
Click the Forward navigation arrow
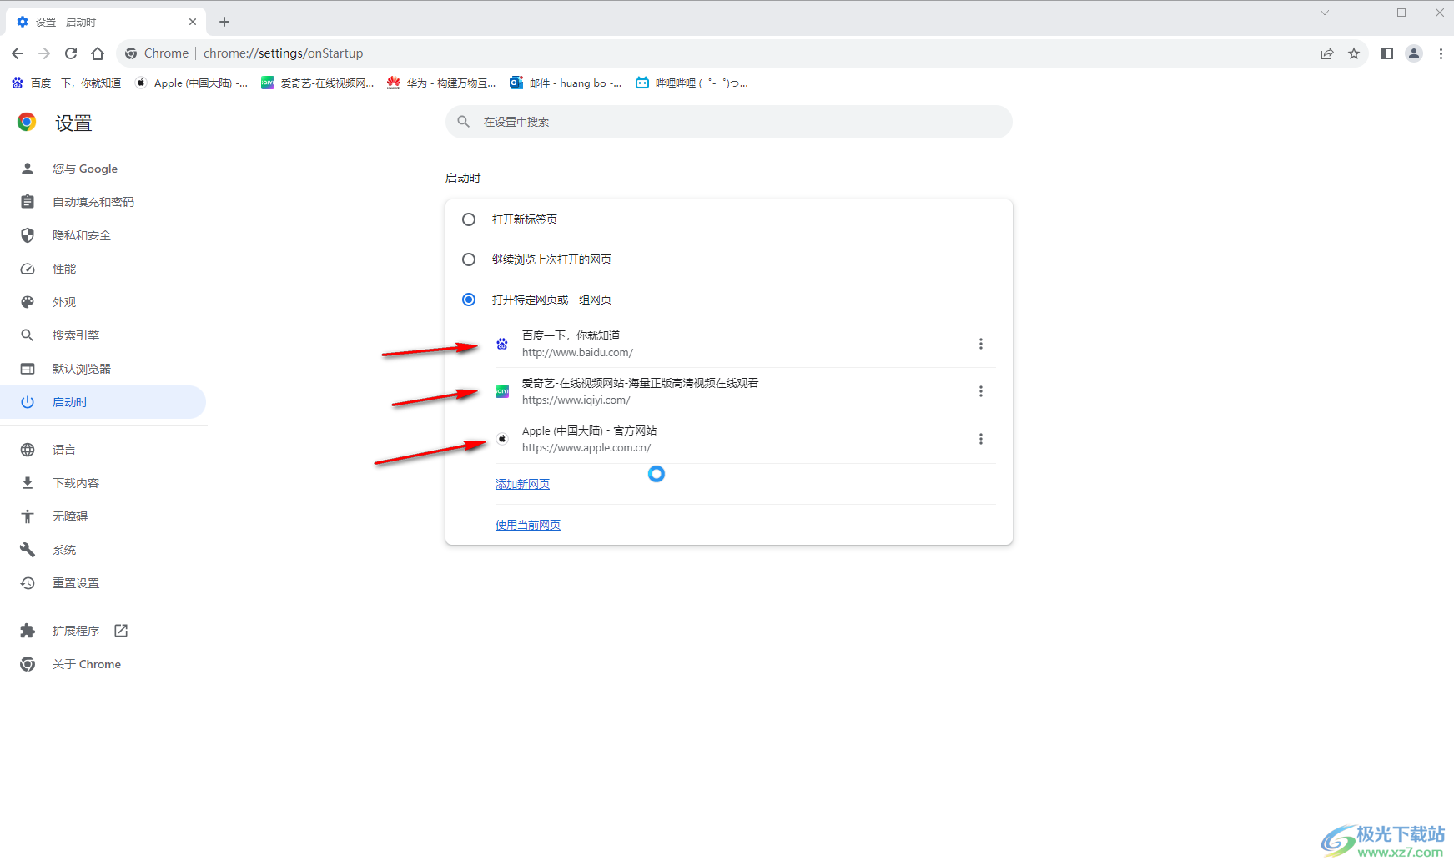tap(44, 53)
